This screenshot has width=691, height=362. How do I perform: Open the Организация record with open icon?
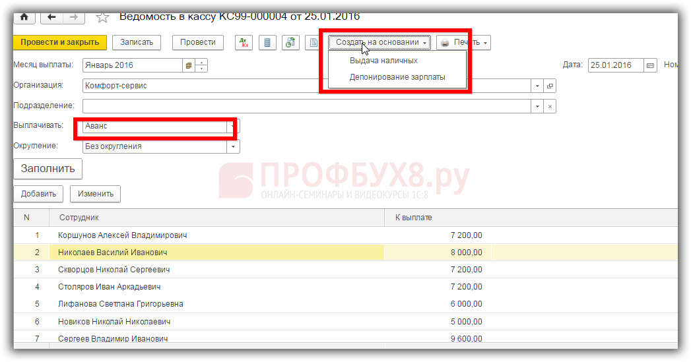[x=550, y=86]
